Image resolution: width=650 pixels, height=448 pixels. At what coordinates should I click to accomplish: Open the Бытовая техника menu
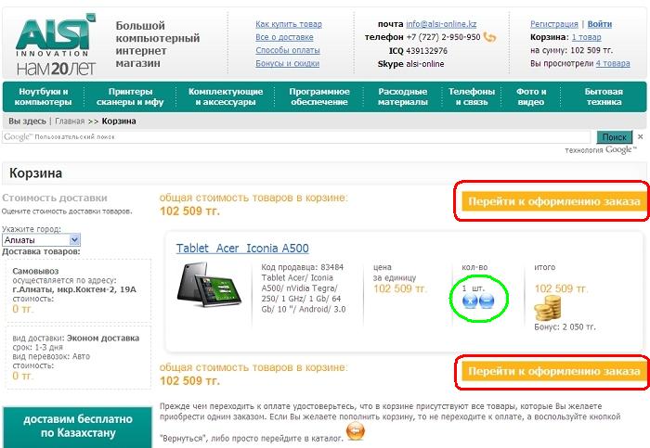point(604,96)
